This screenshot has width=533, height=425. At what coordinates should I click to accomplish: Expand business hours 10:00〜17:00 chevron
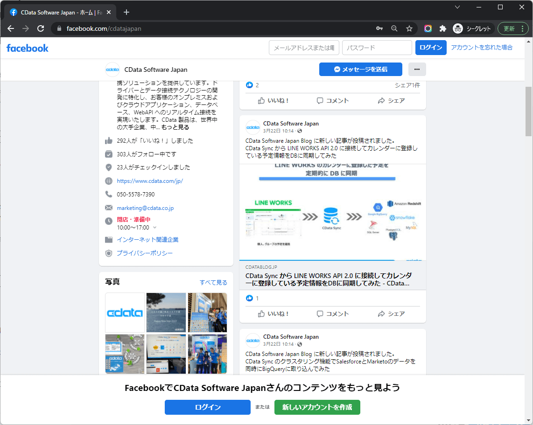point(154,227)
